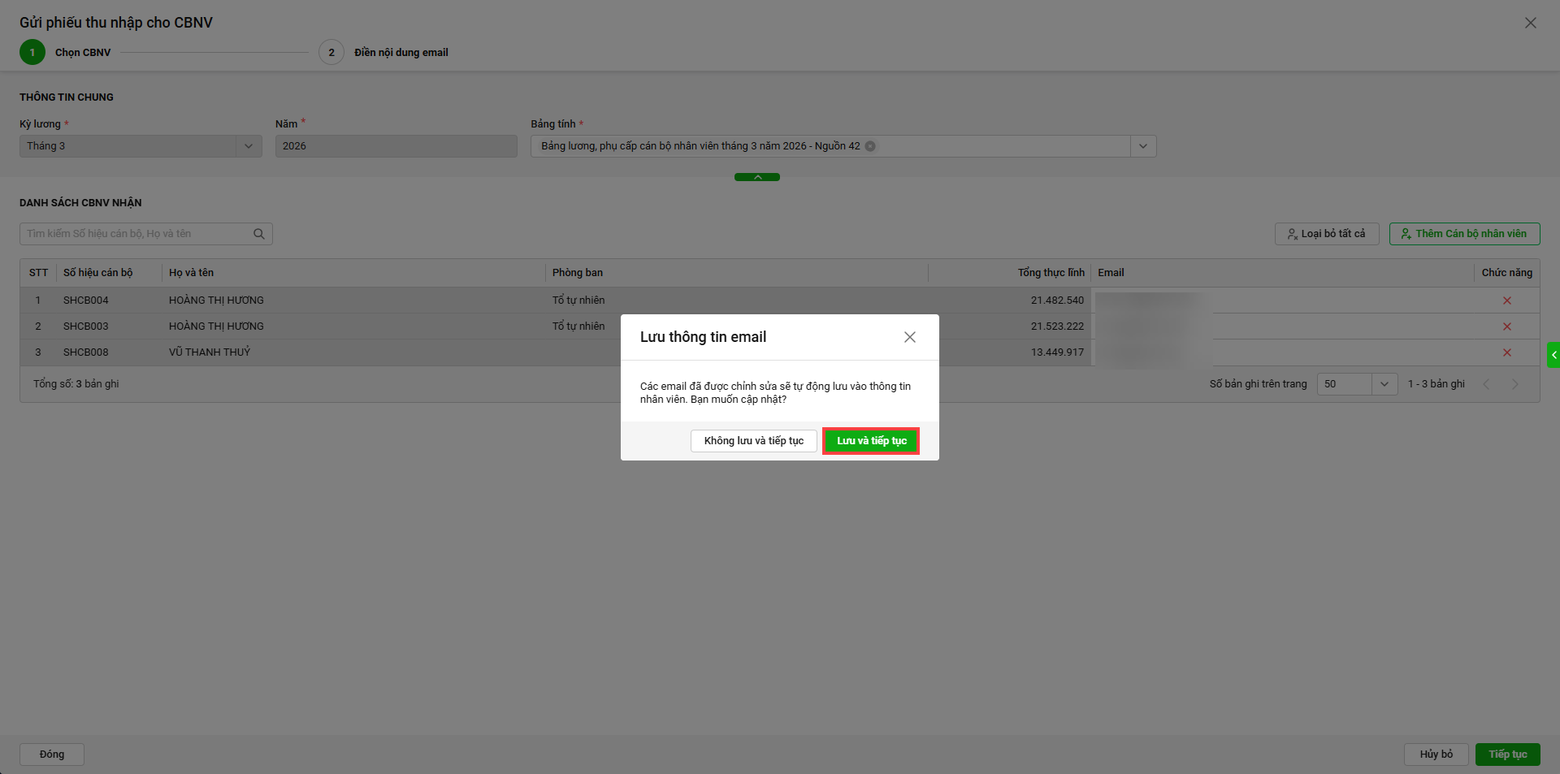The height and width of the screenshot is (774, 1560).
Task: Select step 1 Chọn CBNV
Action: pos(32,53)
